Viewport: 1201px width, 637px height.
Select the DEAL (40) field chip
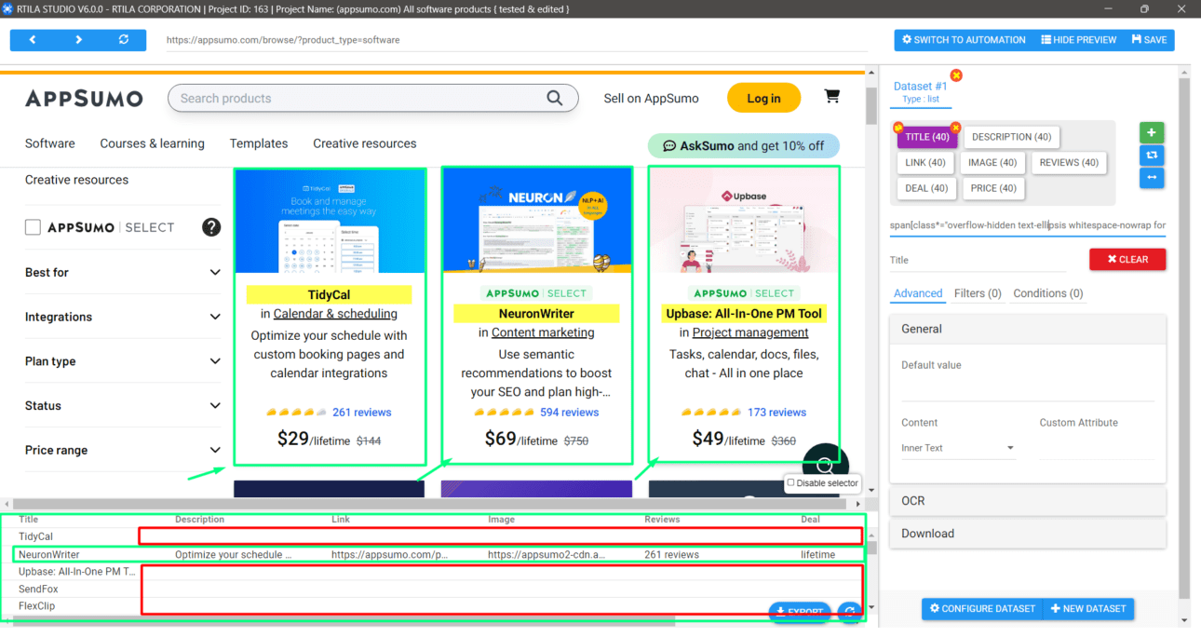(x=926, y=188)
